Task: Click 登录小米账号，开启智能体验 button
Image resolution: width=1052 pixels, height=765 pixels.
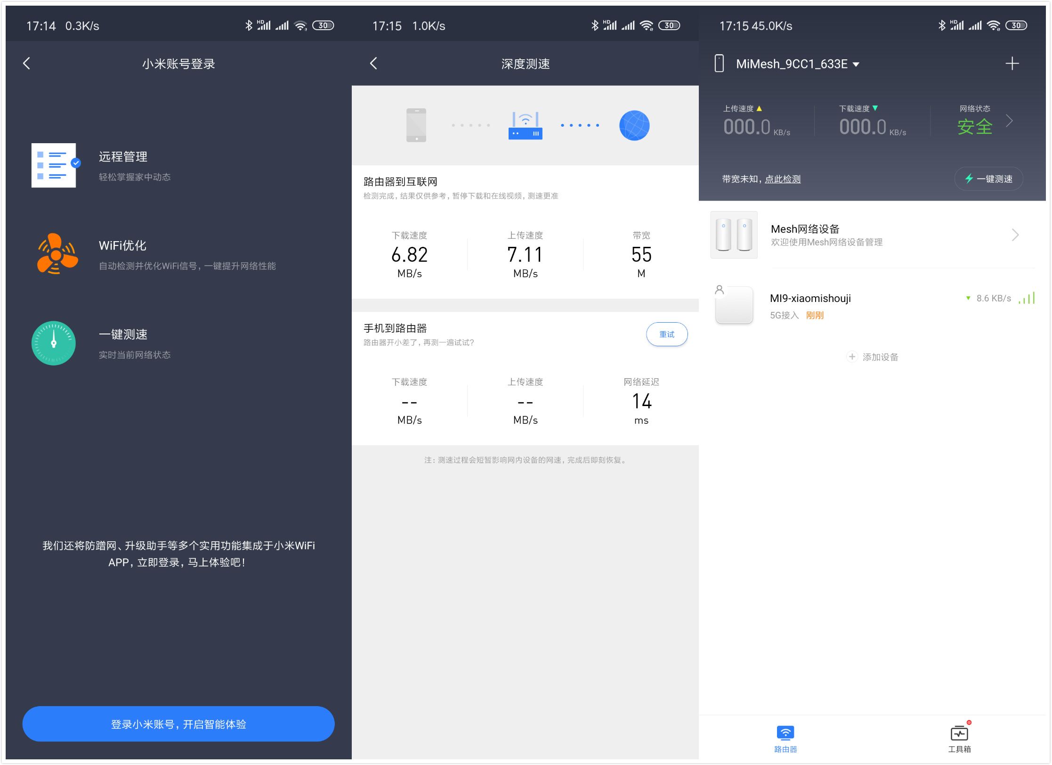Action: tap(178, 724)
